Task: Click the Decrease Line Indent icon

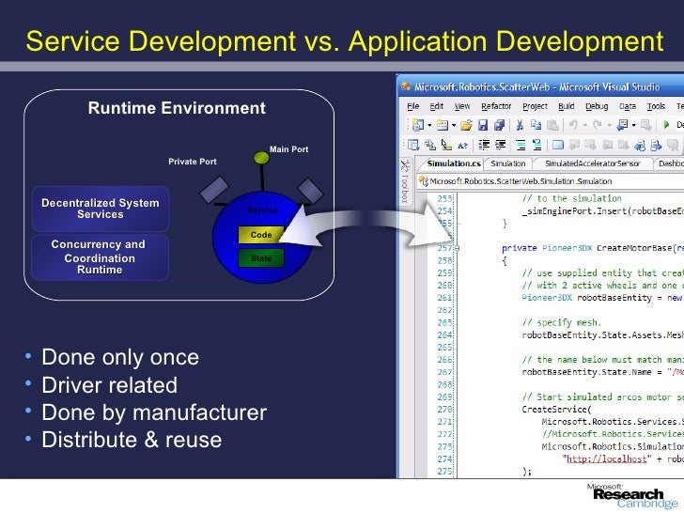Action: click(x=484, y=145)
